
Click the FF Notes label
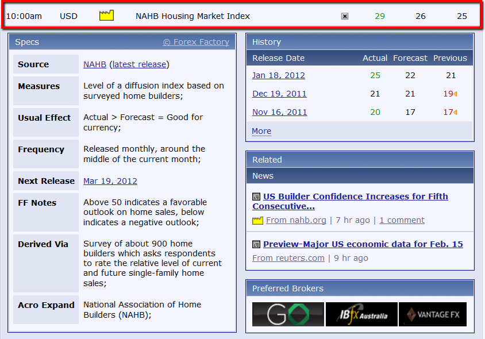pyautogui.click(x=37, y=203)
